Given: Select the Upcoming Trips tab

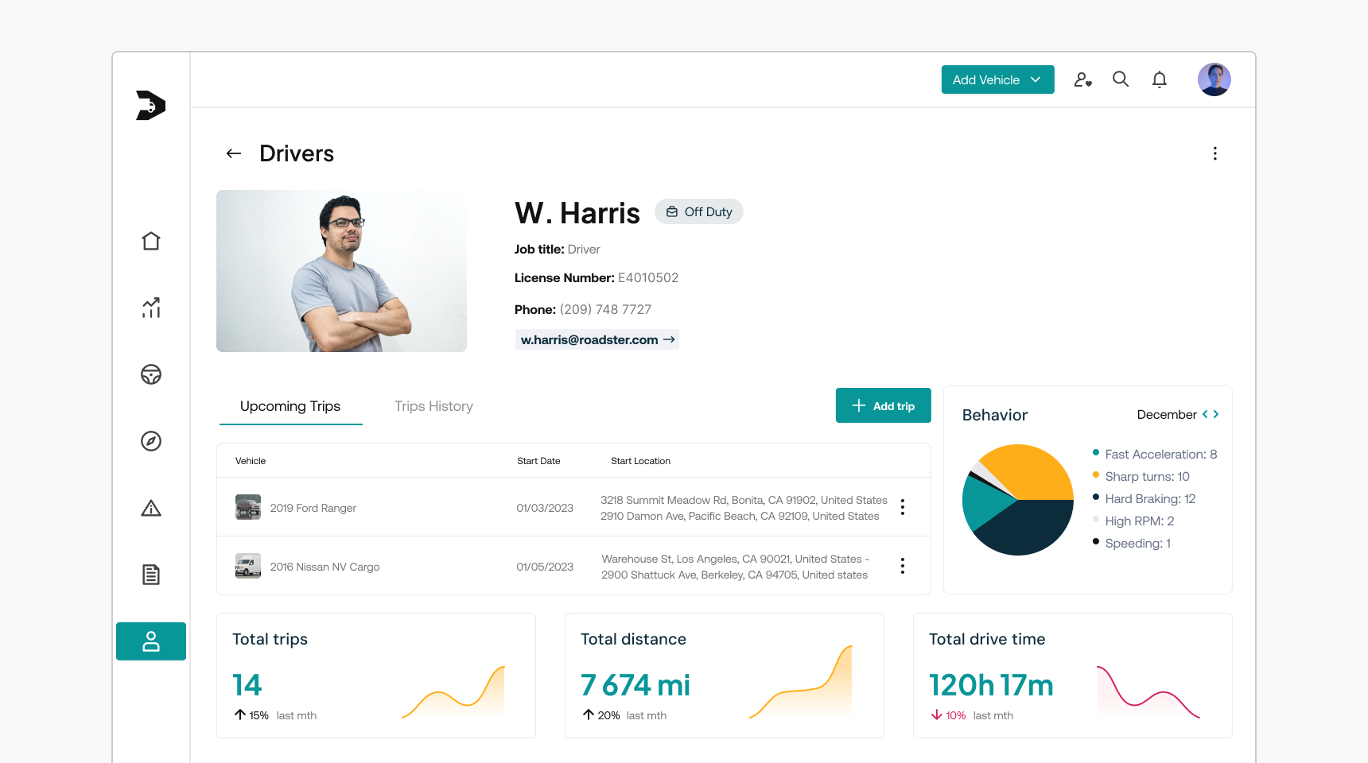Looking at the screenshot, I should point(290,406).
